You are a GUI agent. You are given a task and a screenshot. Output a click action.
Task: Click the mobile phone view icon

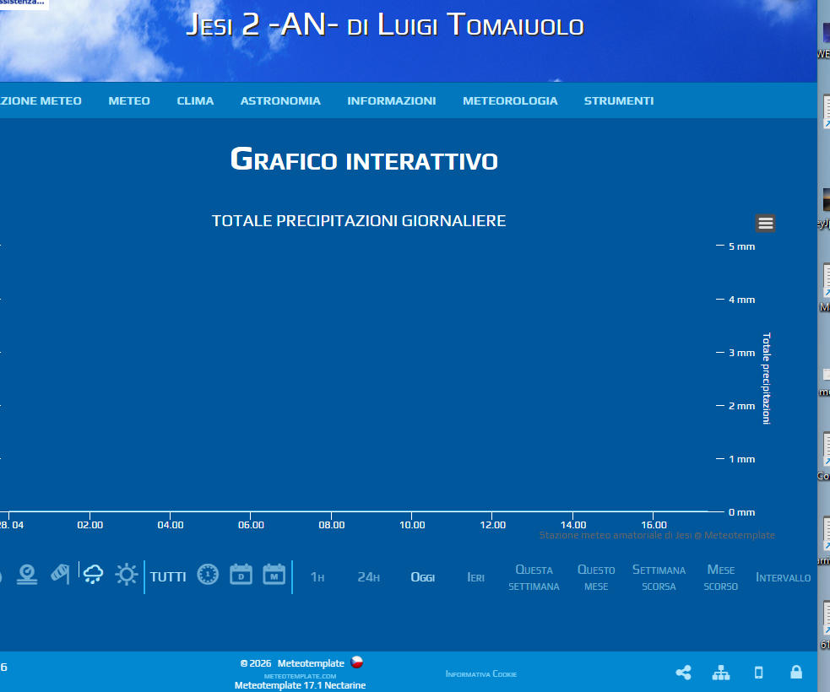758,673
